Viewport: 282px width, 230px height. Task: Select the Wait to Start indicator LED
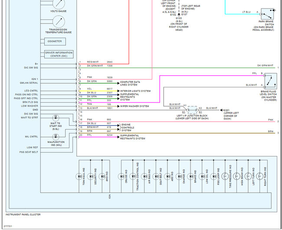56,118
